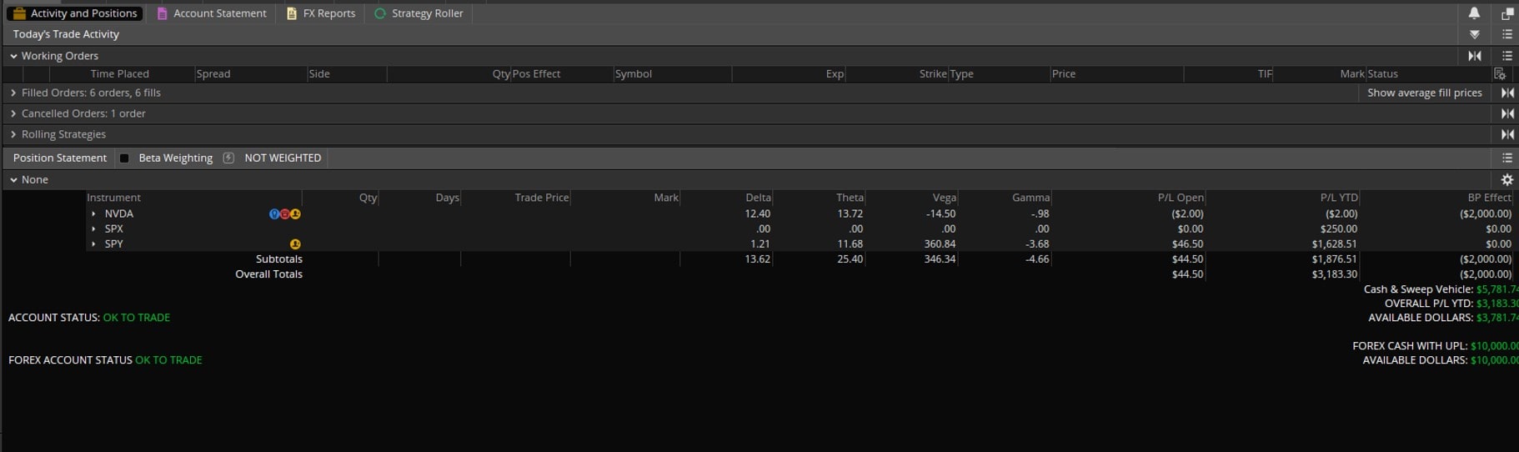Click the Beta Weighting lightning symbol icon

click(228, 158)
